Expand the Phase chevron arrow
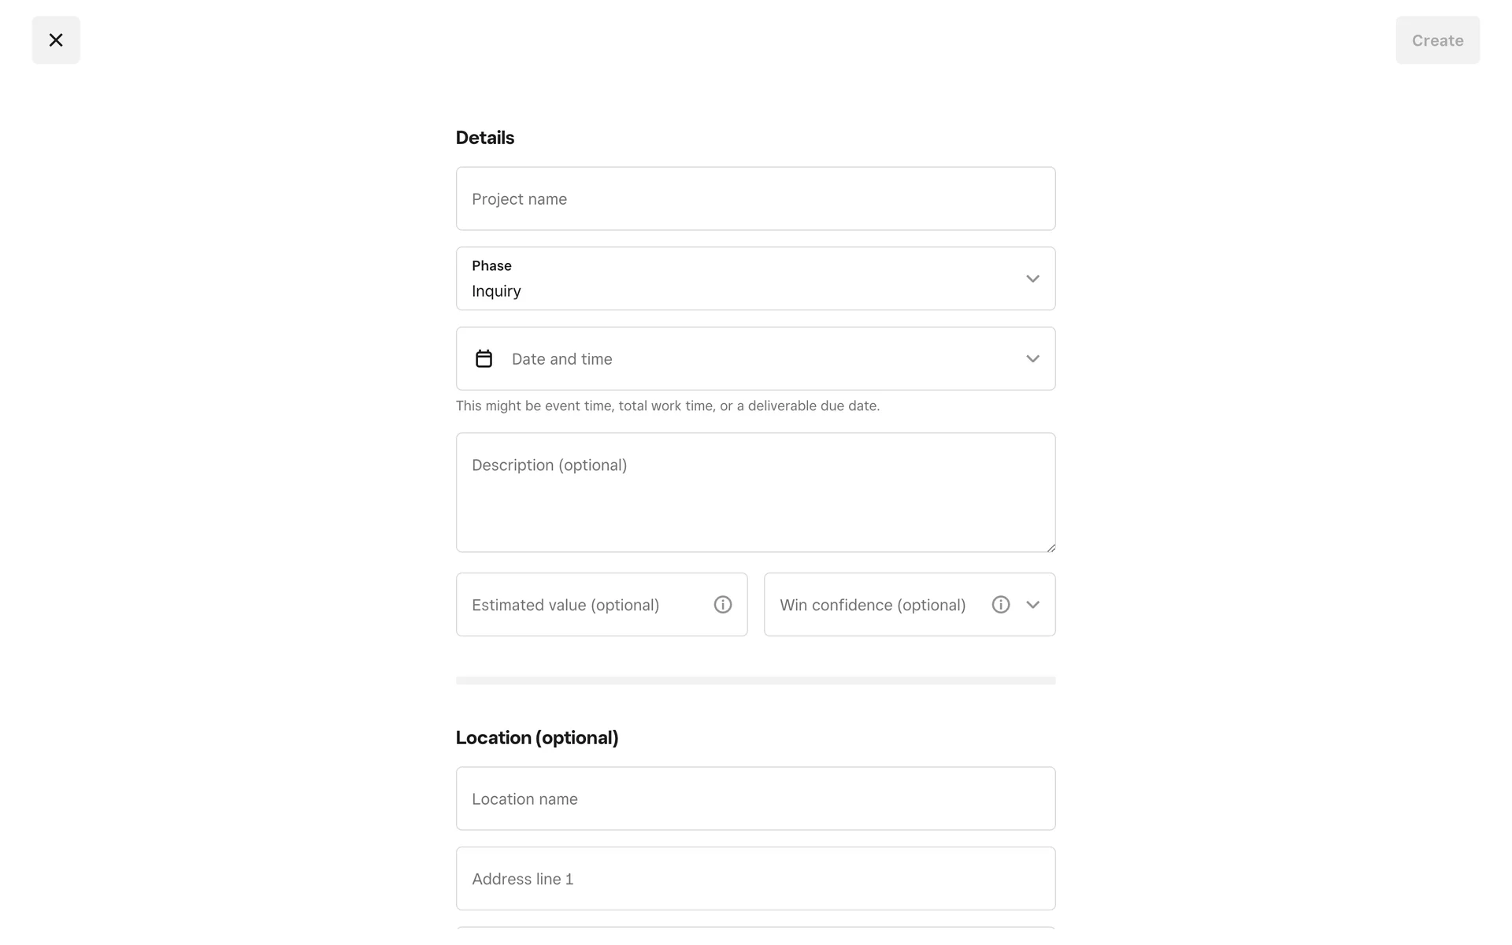The image size is (1512, 945). tap(1032, 279)
